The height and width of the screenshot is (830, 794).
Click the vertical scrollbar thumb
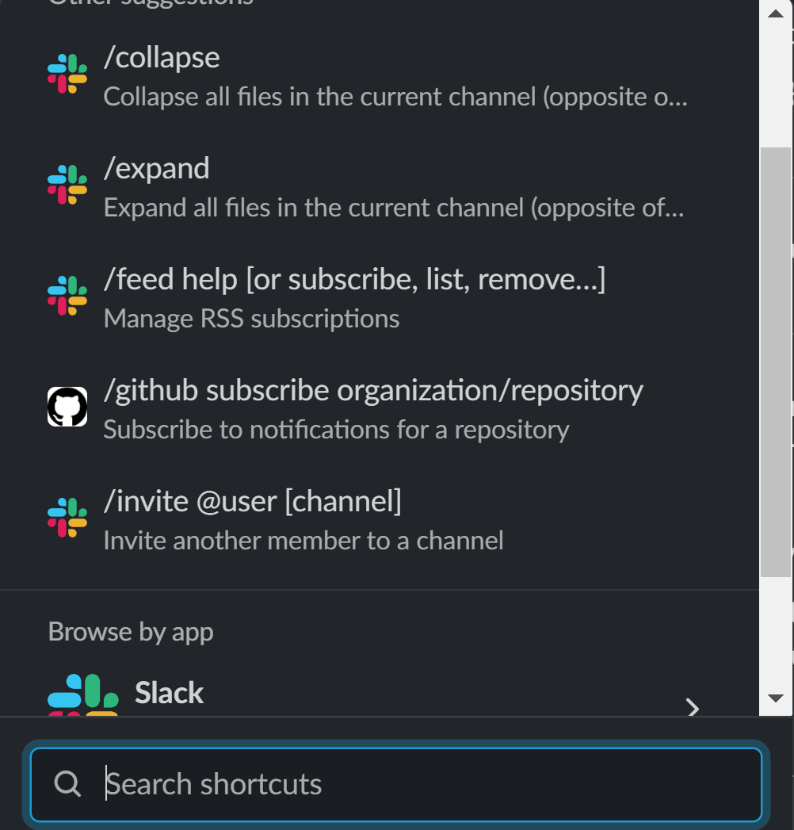776,361
